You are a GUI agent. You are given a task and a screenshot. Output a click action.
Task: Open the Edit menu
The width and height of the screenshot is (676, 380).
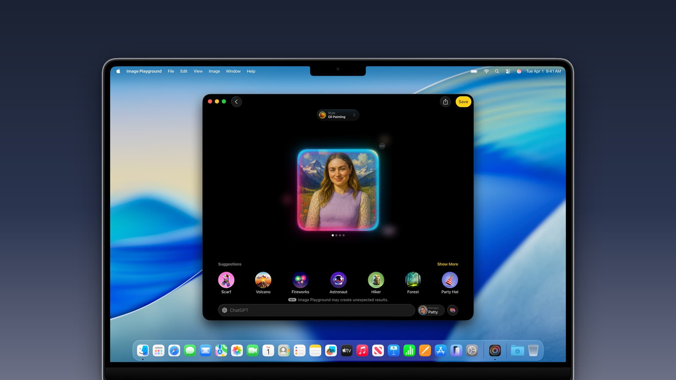(x=184, y=71)
